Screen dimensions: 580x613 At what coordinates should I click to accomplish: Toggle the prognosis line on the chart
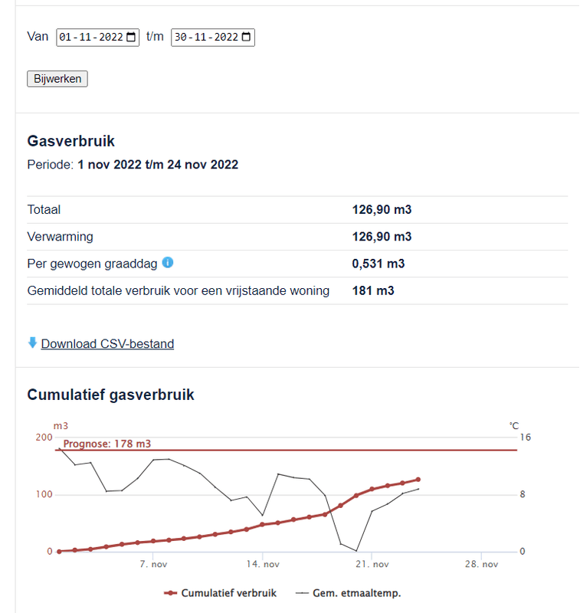tap(306, 450)
